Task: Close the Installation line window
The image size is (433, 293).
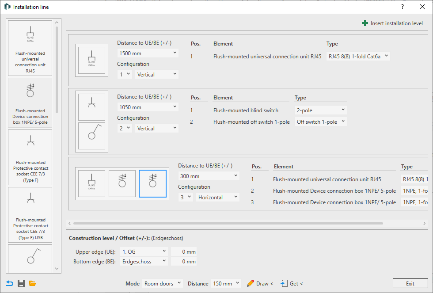Action: [x=422, y=7]
